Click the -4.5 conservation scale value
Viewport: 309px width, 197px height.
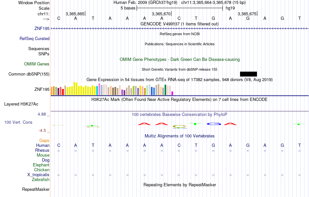(x=42, y=130)
